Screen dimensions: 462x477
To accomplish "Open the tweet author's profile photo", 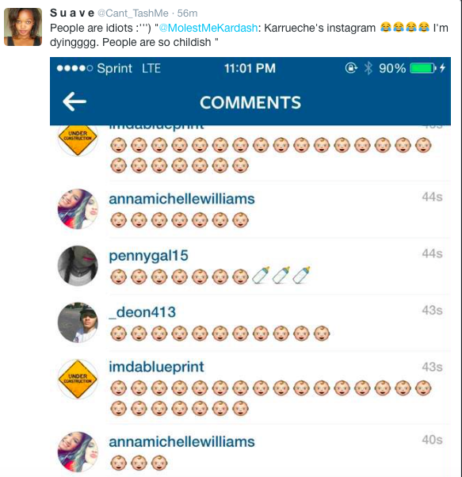I will [x=23, y=27].
